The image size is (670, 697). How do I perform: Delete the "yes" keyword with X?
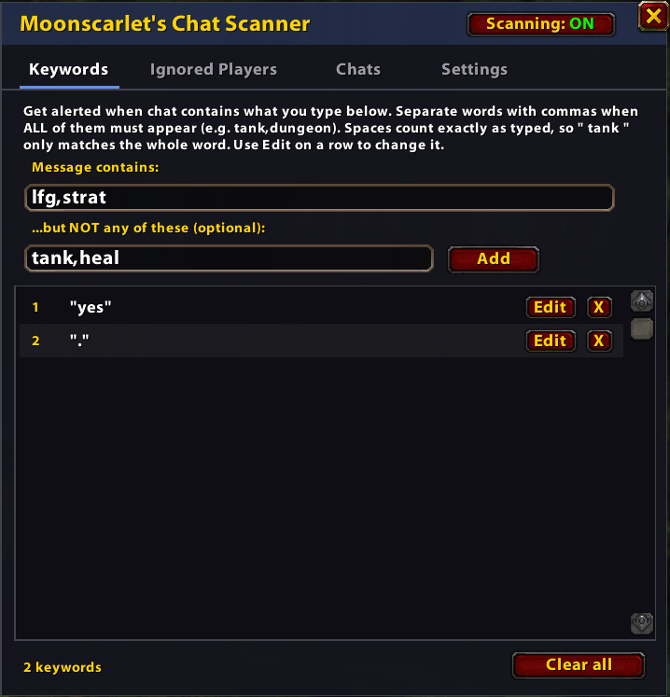point(599,307)
